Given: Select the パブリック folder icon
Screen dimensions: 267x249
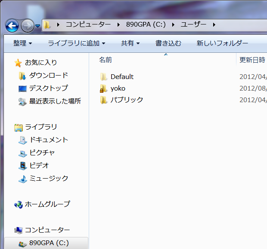Looking at the screenshot, I should pos(103,100).
